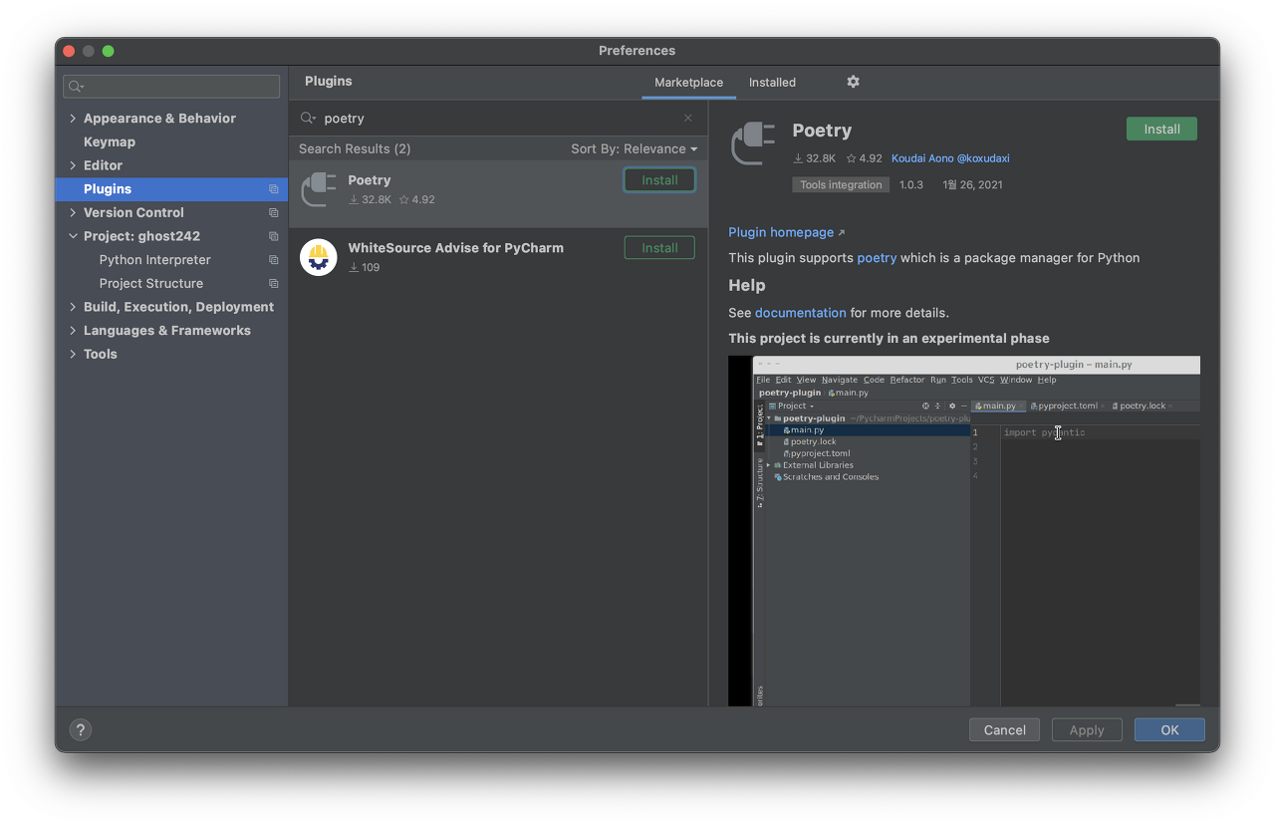Click the settings search field in sidebar
1275x825 pixels.
tap(171, 87)
